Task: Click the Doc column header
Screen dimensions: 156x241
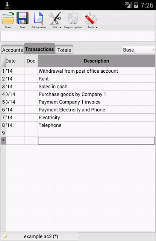Action: 31,61
